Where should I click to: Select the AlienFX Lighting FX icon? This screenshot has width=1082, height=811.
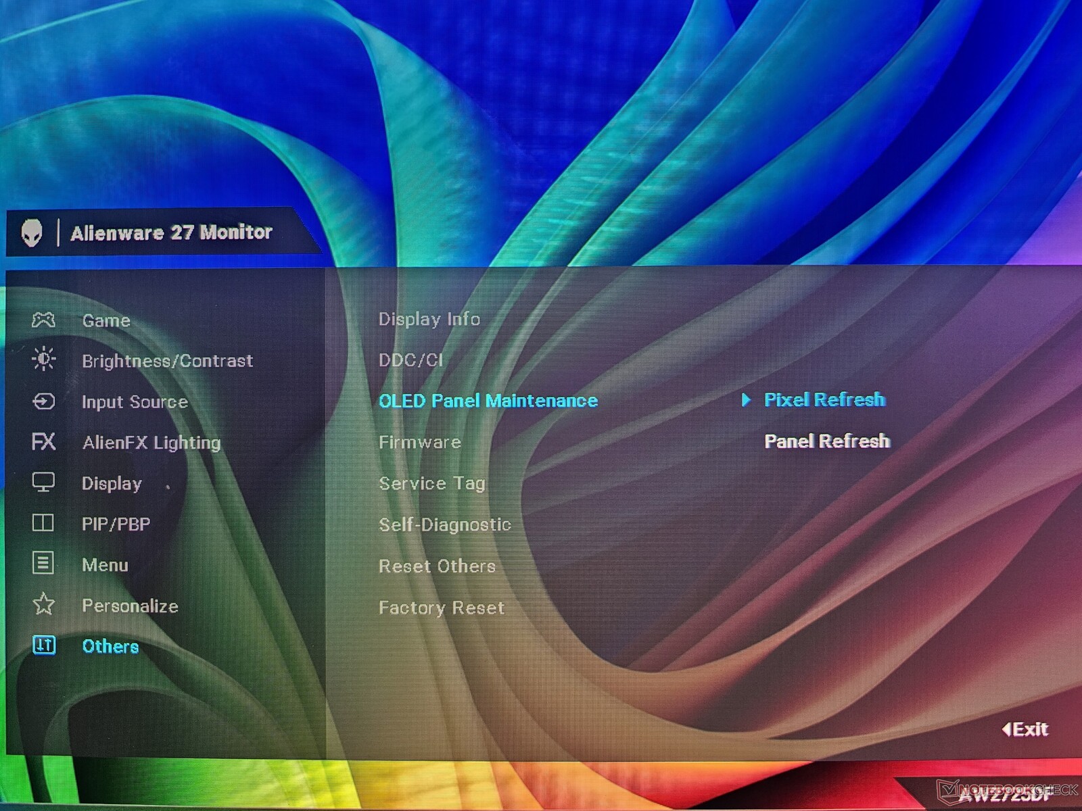pyautogui.click(x=43, y=442)
